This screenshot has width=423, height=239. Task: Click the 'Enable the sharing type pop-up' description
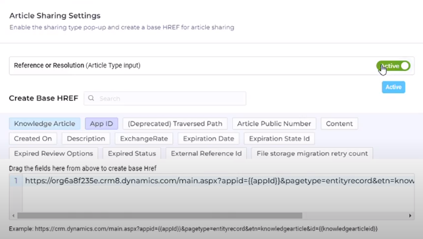click(x=122, y=28)
